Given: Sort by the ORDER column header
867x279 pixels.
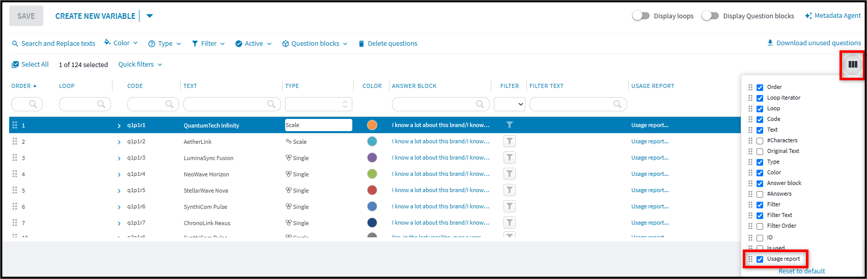Looking at the screenshot, I should [24, 86].
